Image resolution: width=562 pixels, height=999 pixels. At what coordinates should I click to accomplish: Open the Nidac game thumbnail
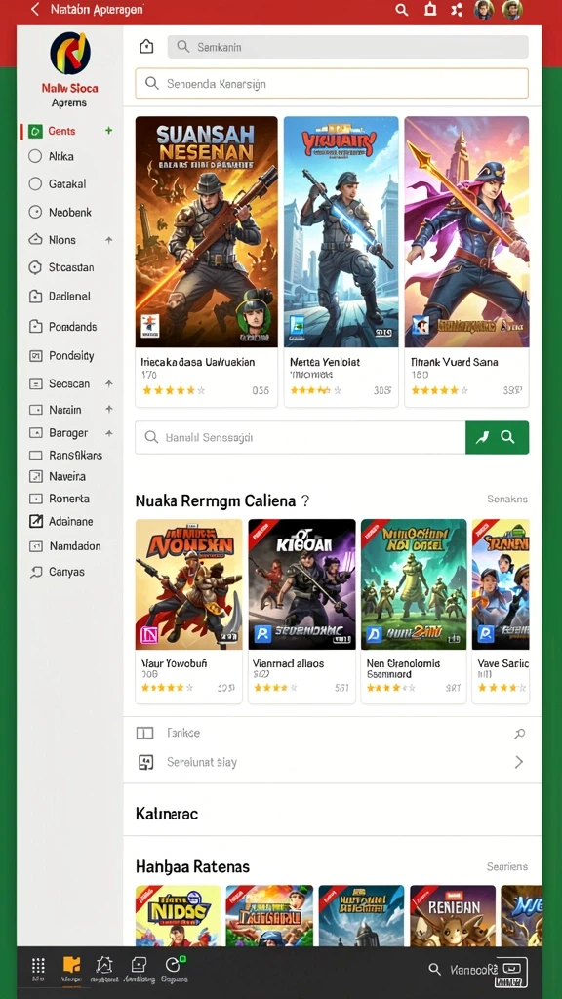click(x=178, y=915)
